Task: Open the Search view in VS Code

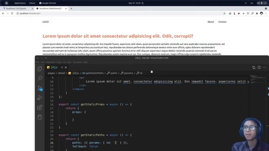Action: pyautogui.click(x=40, y=78)
